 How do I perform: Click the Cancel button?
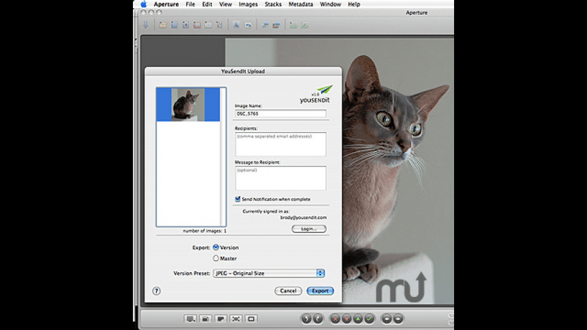(x=288, y=291)
